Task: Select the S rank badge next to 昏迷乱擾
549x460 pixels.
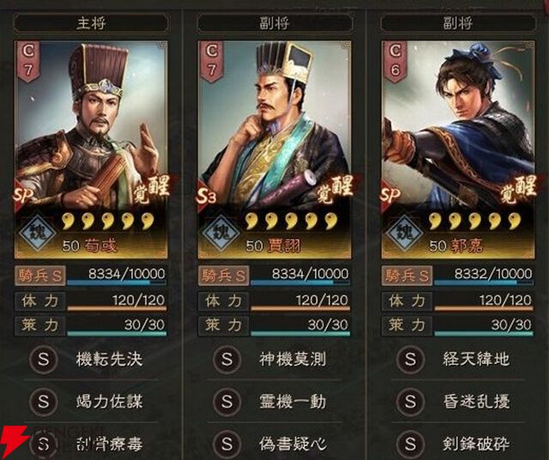Action: [x=410, y=402]
